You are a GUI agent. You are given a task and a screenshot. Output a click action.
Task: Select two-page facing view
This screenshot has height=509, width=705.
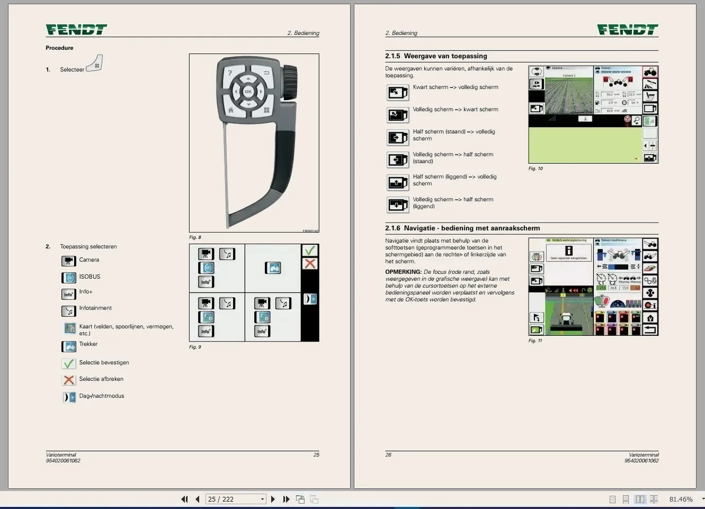pos(640,499)
